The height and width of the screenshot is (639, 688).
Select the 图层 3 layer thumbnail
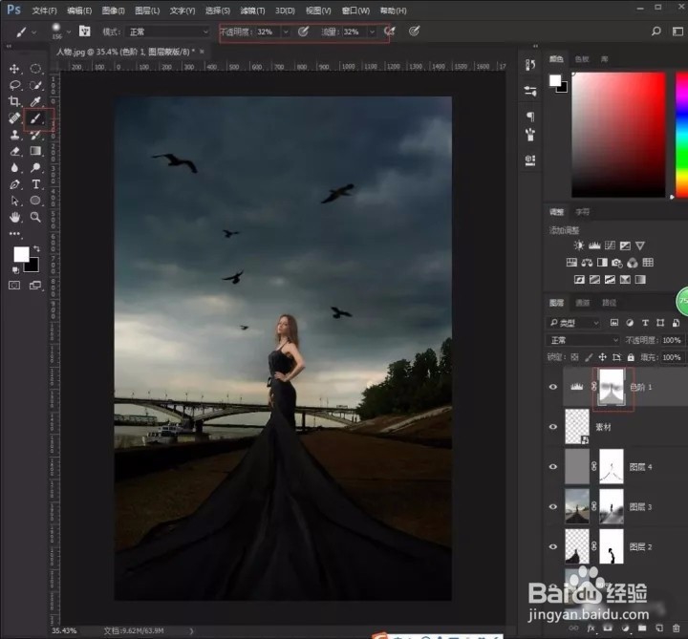pos(577,506)
